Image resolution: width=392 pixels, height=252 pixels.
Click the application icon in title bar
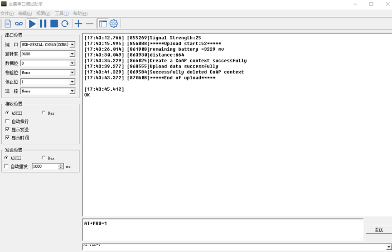pyautogui.click(x=4, y=4)
